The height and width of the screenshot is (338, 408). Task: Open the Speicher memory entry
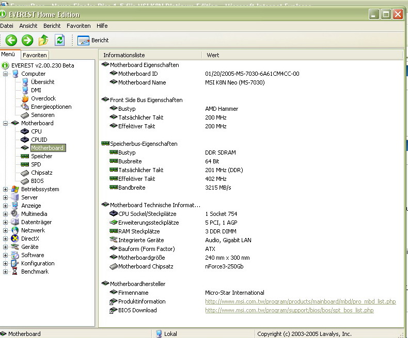[x=42, y=156]
